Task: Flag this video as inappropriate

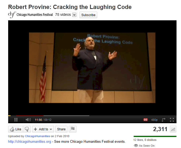Action: 73,129
